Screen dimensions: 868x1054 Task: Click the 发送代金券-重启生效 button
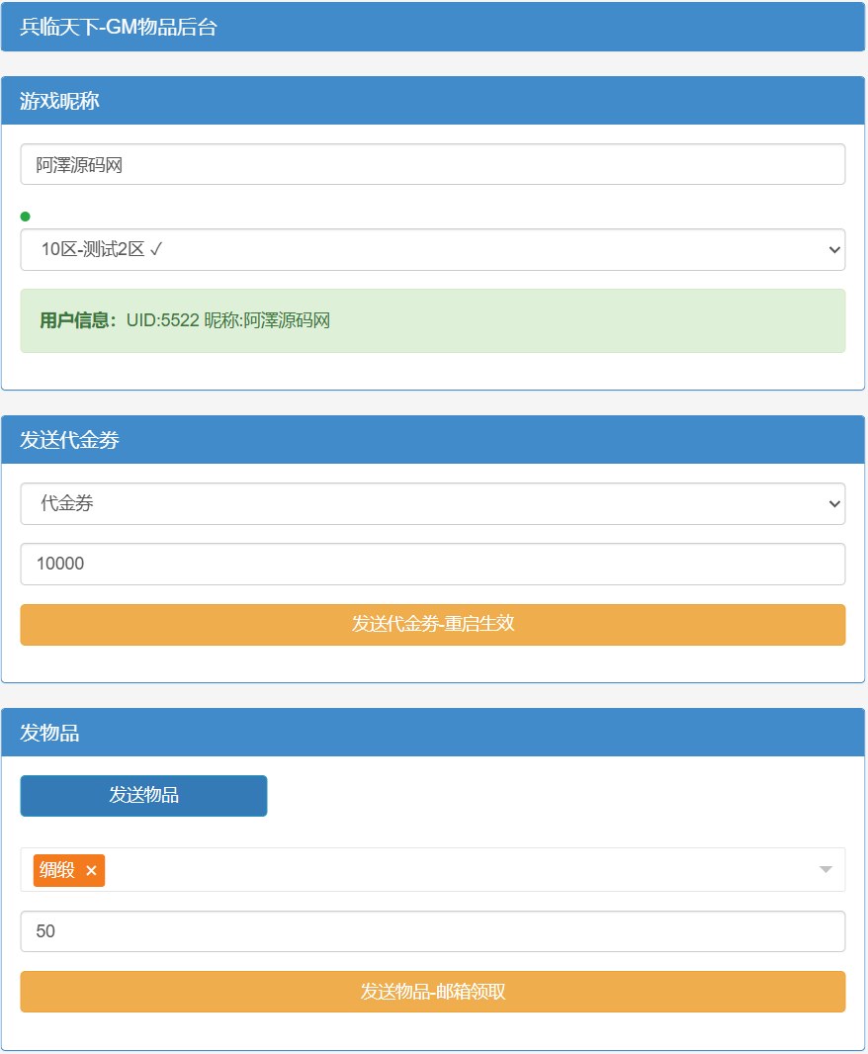click(433, 625)
